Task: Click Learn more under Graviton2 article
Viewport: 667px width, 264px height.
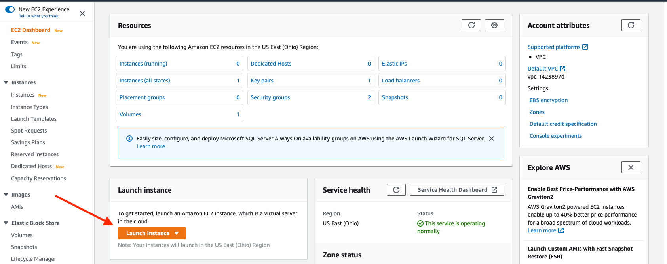Action: 542,230
